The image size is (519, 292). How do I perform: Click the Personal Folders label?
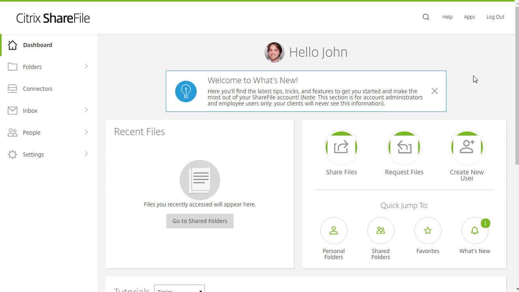point(334,254)
